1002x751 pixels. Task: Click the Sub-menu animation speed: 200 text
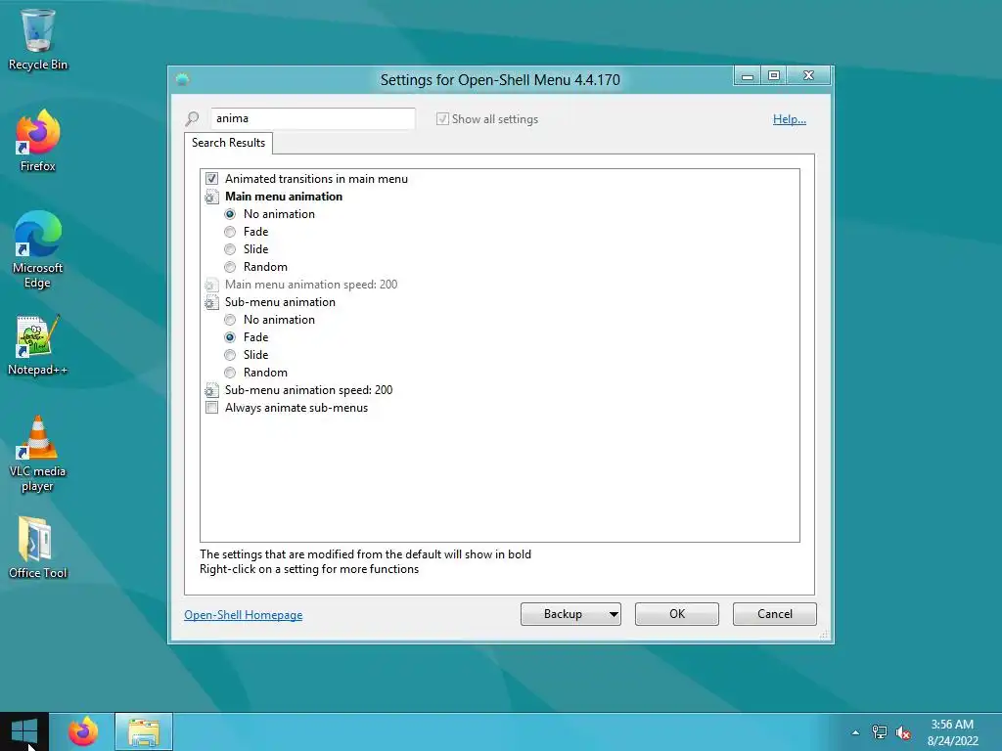tap(308, 390)
